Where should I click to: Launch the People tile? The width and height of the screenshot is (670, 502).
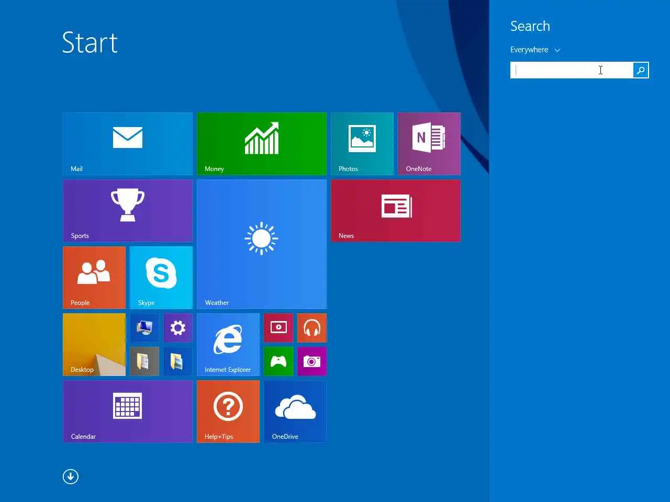94,278
